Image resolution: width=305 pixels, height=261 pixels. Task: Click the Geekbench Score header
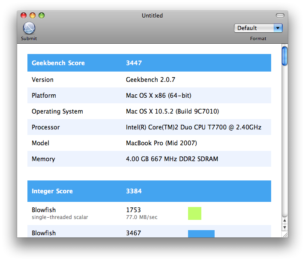point(58,63)
